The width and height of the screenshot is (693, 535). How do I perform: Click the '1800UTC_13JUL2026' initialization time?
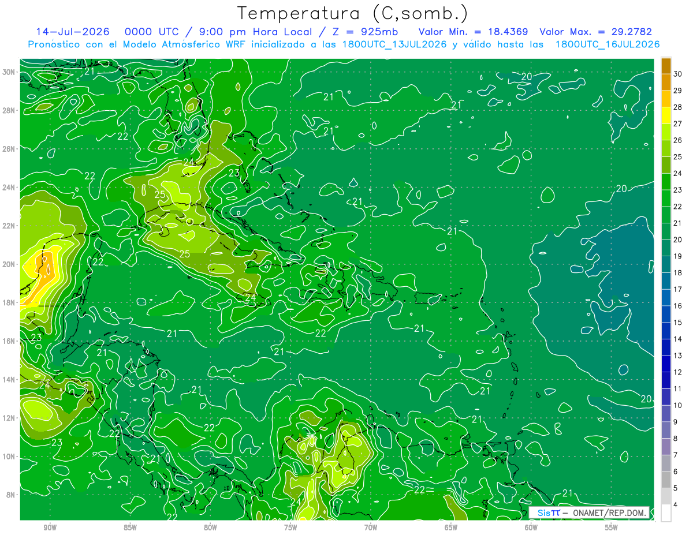[x=394, y=44]
